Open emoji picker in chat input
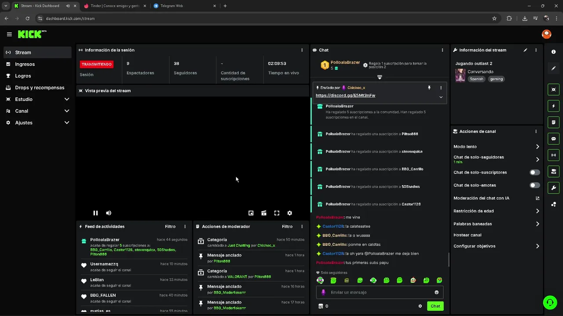 [437, 292]
